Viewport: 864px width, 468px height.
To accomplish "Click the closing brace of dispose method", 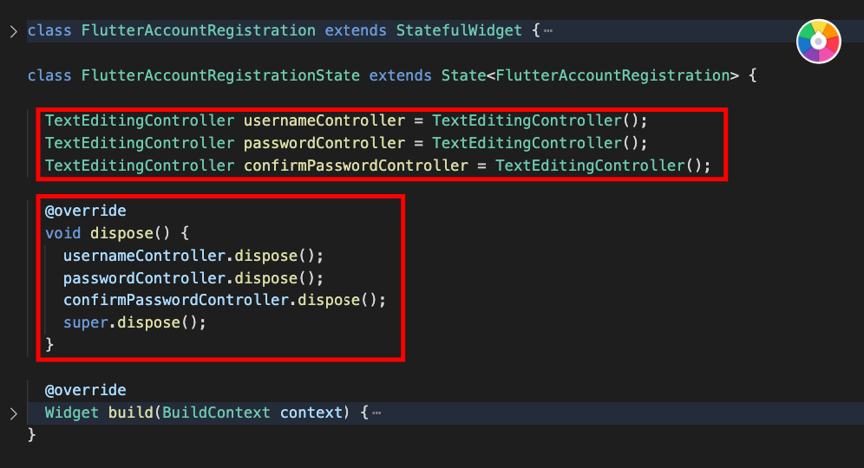I will point(49,345).
